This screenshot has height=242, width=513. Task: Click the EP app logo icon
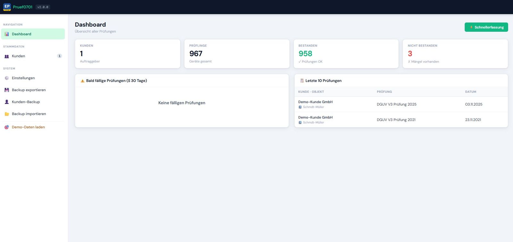[x=7, y=7]
